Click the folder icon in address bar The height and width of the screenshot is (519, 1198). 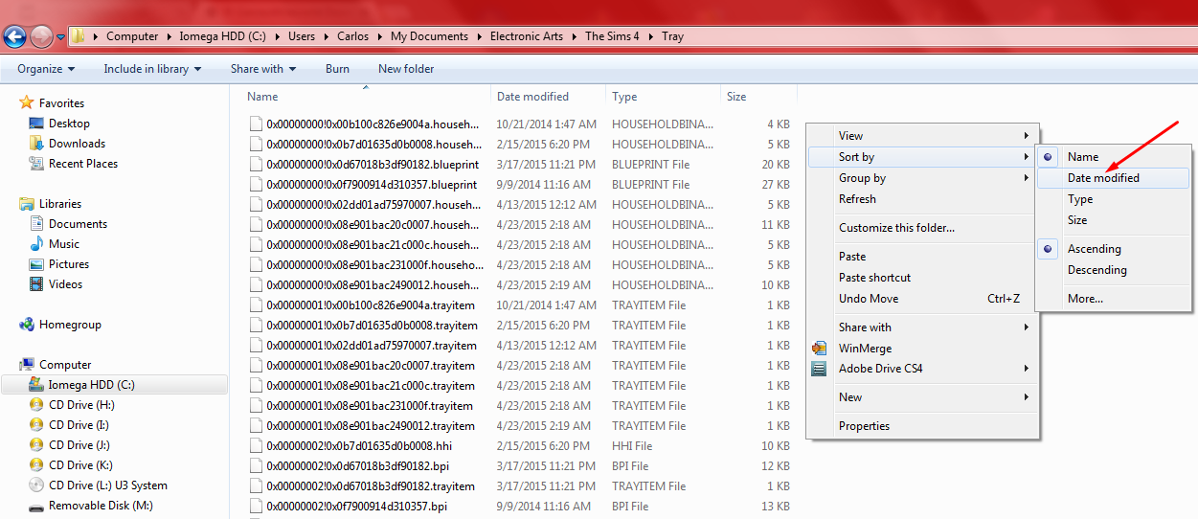point(79,36)
